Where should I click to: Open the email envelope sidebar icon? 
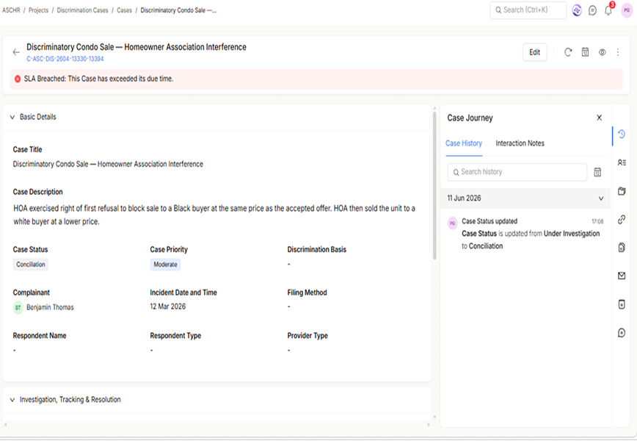point(622,276)
